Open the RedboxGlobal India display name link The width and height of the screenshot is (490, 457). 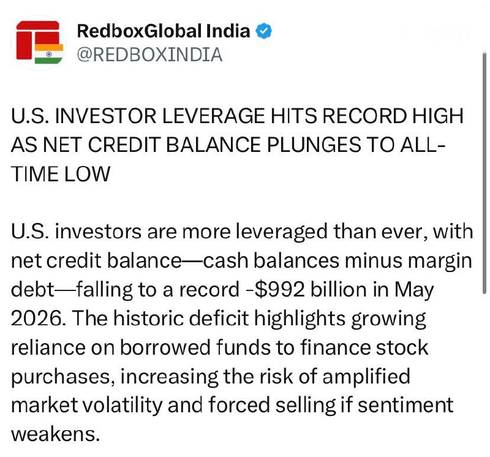pos(164,31)
